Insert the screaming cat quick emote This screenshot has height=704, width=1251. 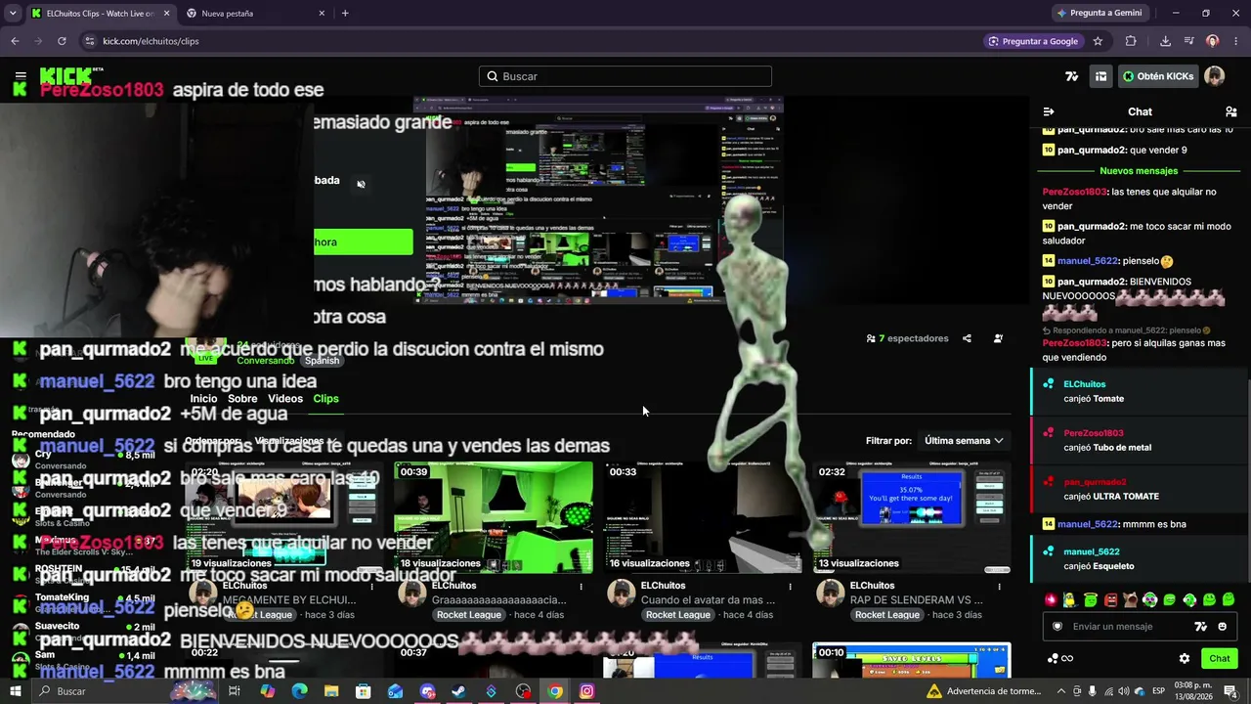(x=1130, y=599)
